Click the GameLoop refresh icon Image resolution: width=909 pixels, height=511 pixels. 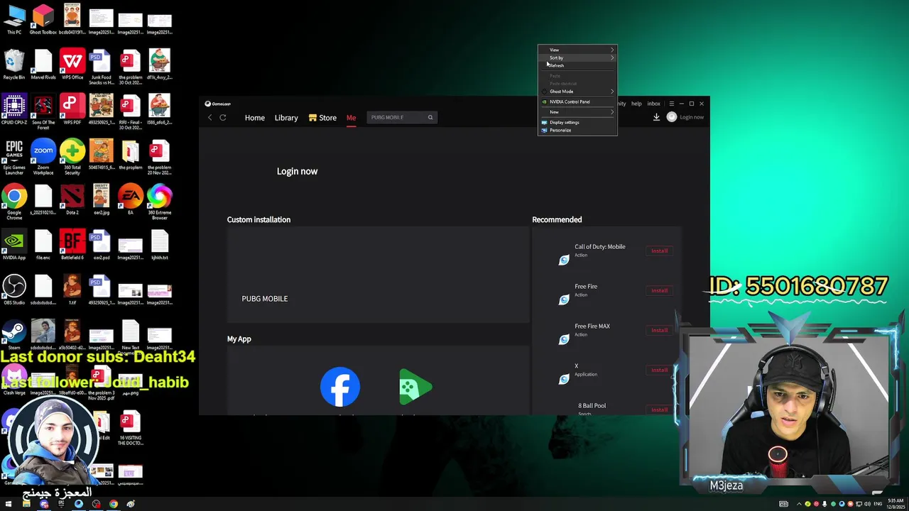(x=223, y=117)
